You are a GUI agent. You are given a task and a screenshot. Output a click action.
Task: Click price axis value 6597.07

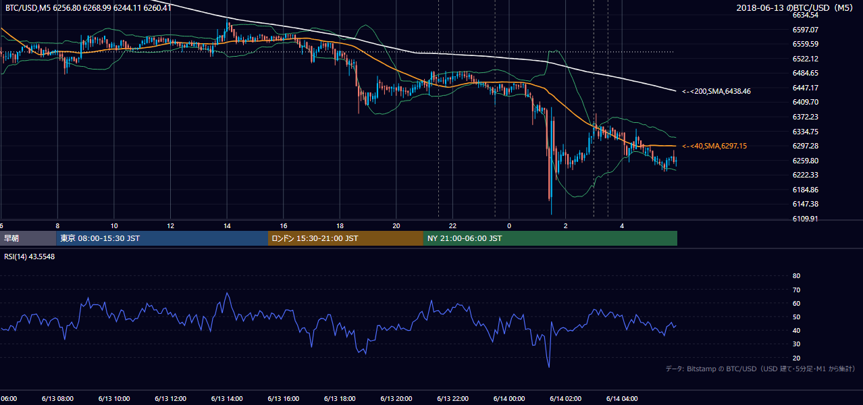coord(805,30)
